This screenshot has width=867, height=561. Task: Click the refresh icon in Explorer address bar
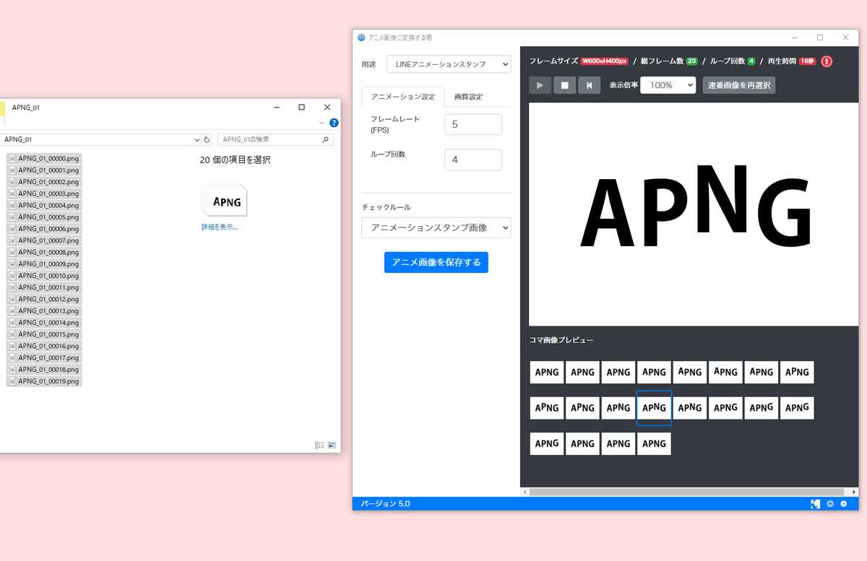207,139
